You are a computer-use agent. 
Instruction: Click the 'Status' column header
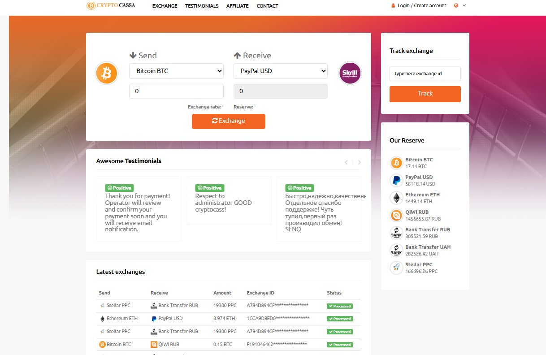334,293
